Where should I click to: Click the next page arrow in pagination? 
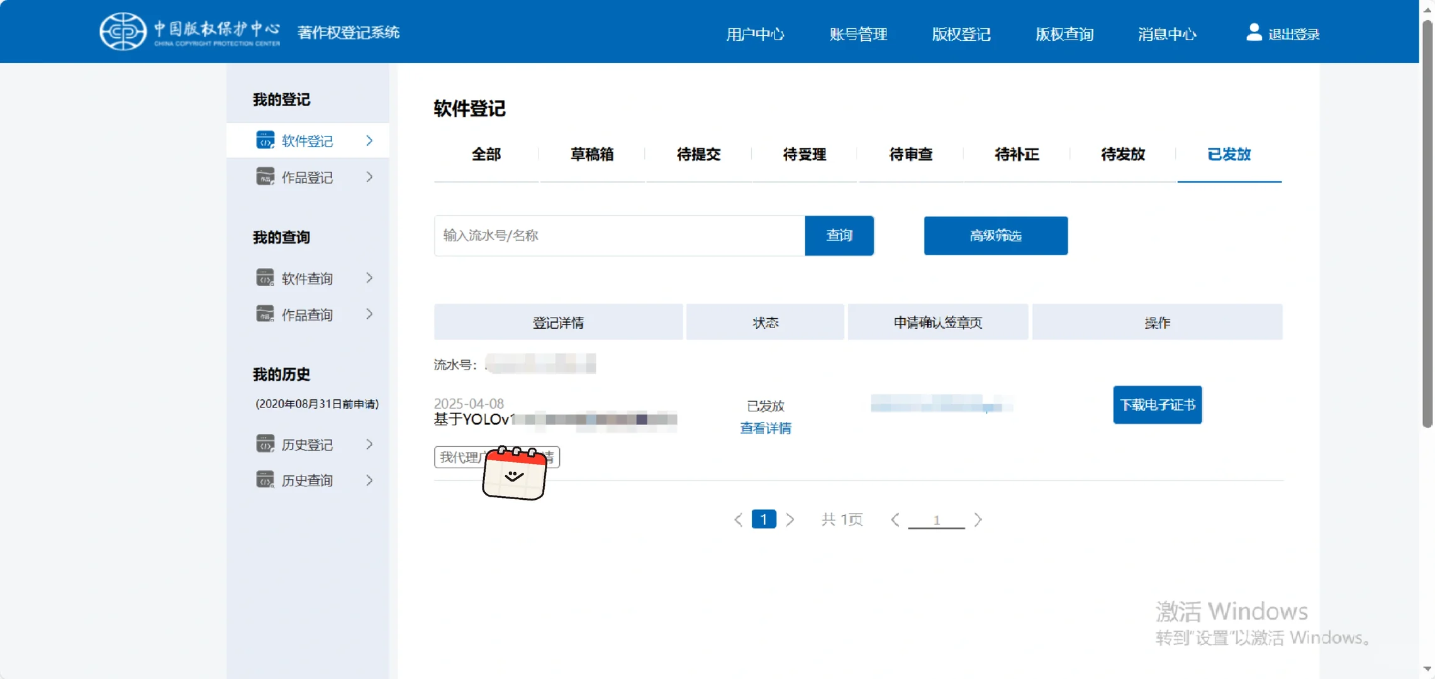(x=791, y=519)
